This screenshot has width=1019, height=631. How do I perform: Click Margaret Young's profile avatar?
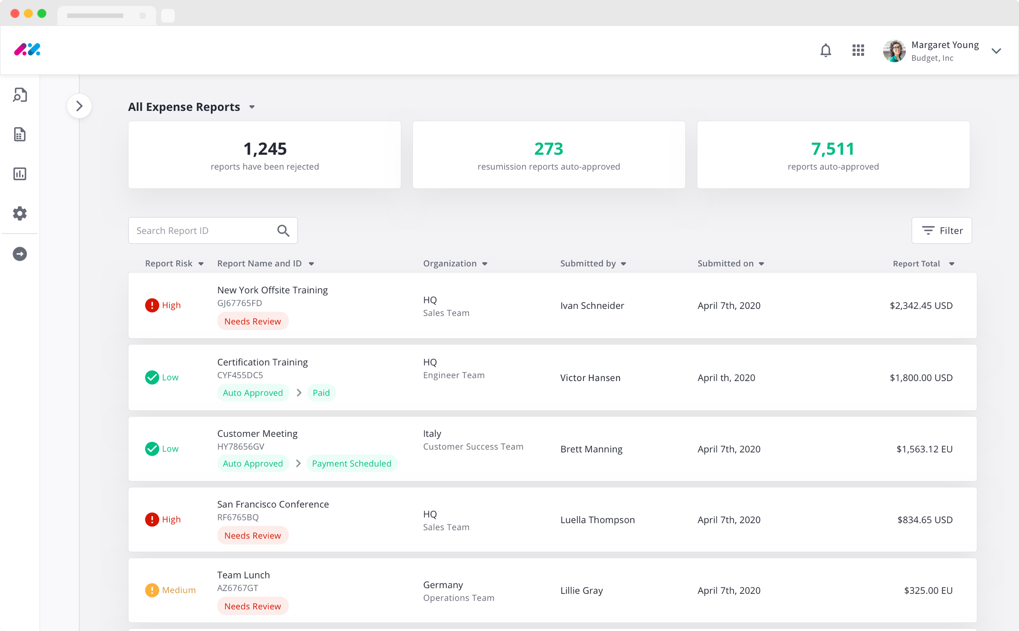click(894, 50)
